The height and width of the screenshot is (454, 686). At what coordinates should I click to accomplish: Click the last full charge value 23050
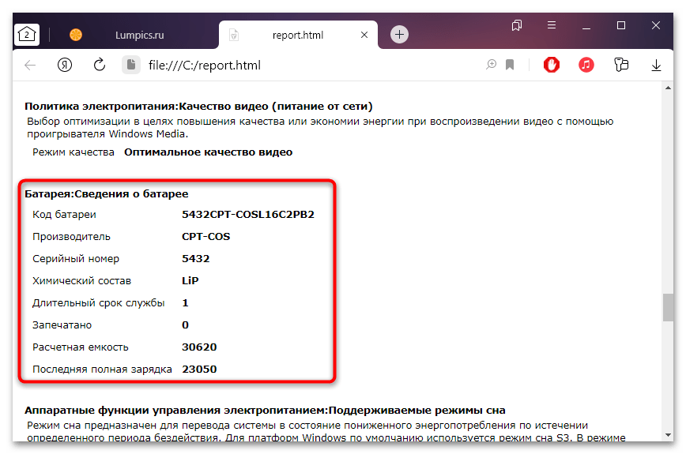199,370
